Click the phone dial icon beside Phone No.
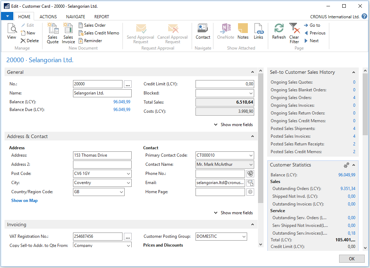The width and height of the screenshot is (370, 268). pos(250,174)
